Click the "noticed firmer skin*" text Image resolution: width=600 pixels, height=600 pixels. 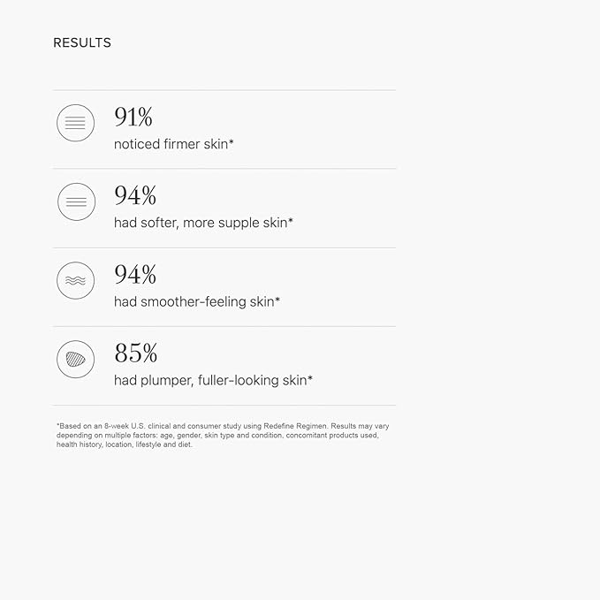(x=171, y=143)
